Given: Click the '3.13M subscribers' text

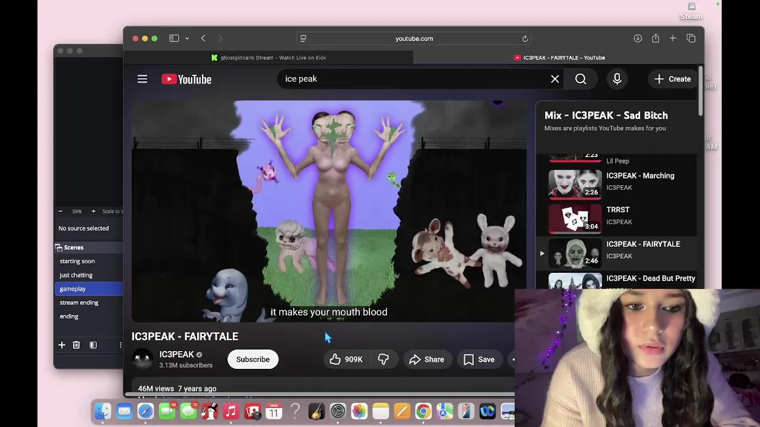Looking at the screenshot, I should point(186,365).
